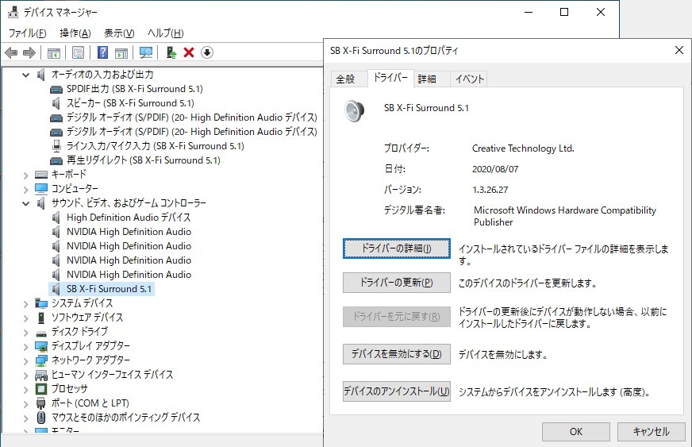Switch to the 全般 tab
Viewport: 692px width, 447px height.
click(345, 79)
